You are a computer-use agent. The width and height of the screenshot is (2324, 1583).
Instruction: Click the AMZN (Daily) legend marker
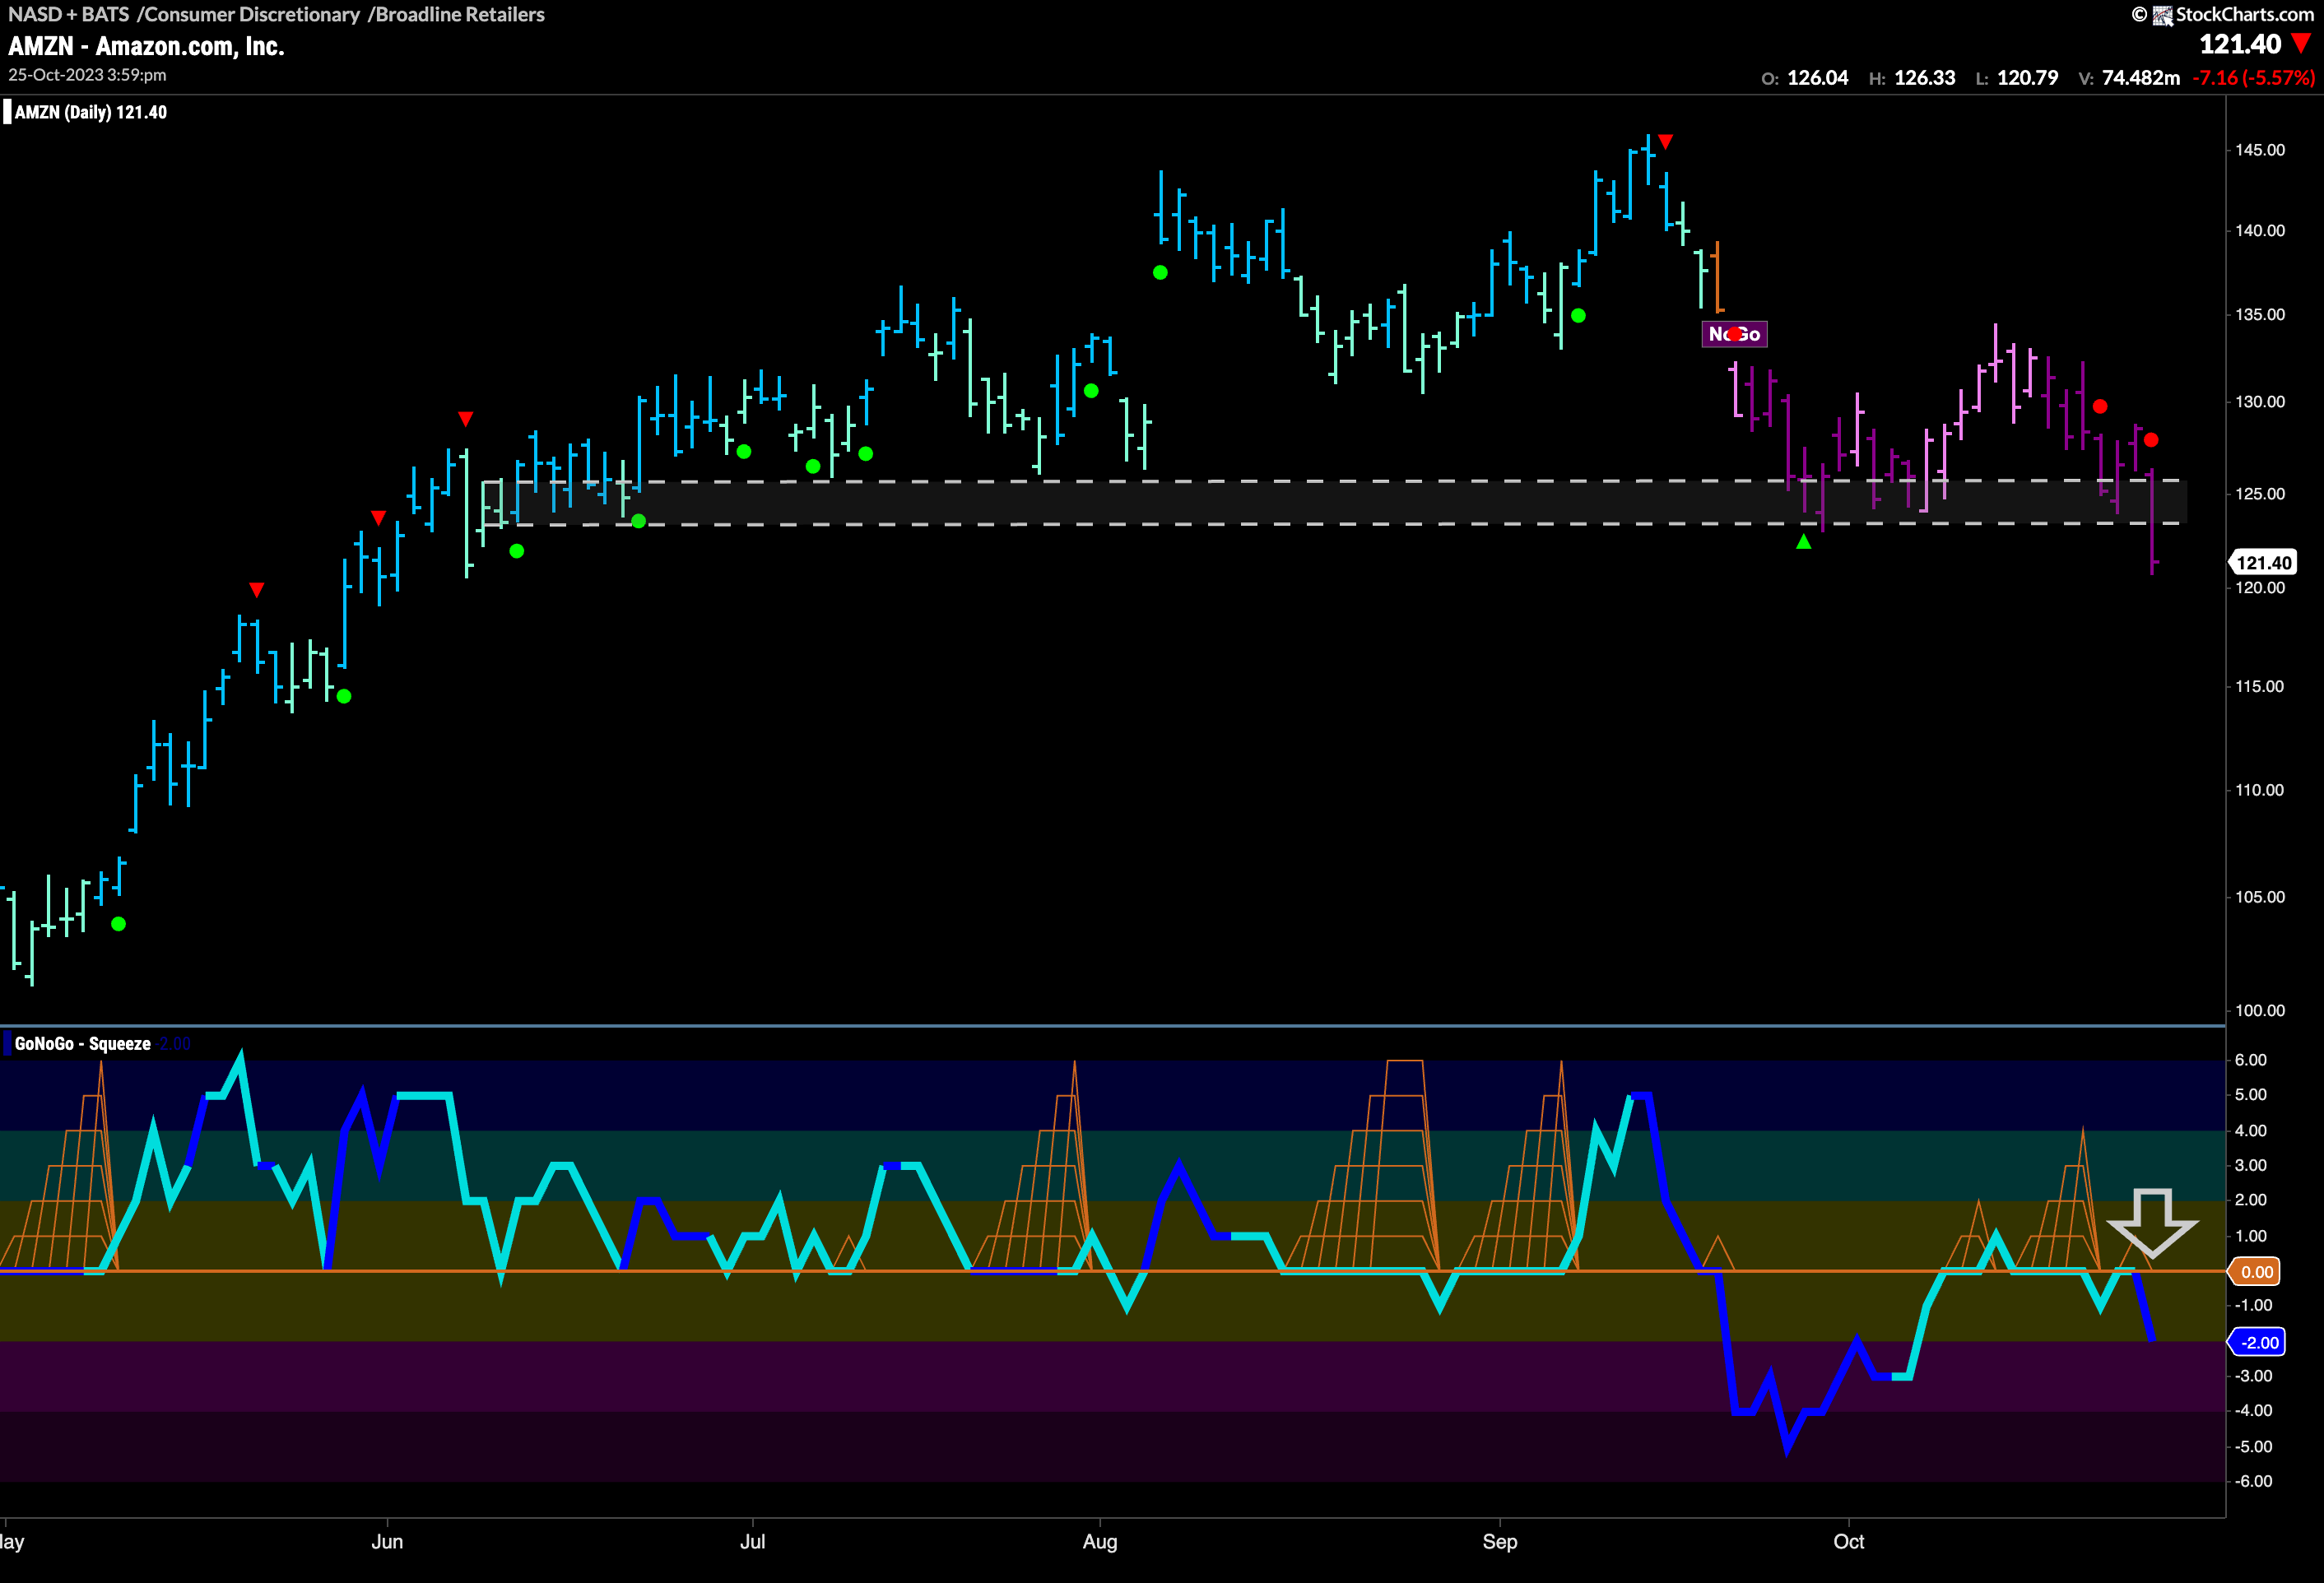[x=8, y=112]
